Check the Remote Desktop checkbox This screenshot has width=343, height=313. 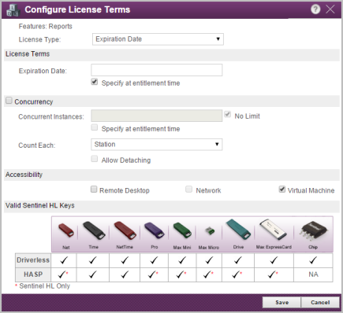click(x=94, y=190)
